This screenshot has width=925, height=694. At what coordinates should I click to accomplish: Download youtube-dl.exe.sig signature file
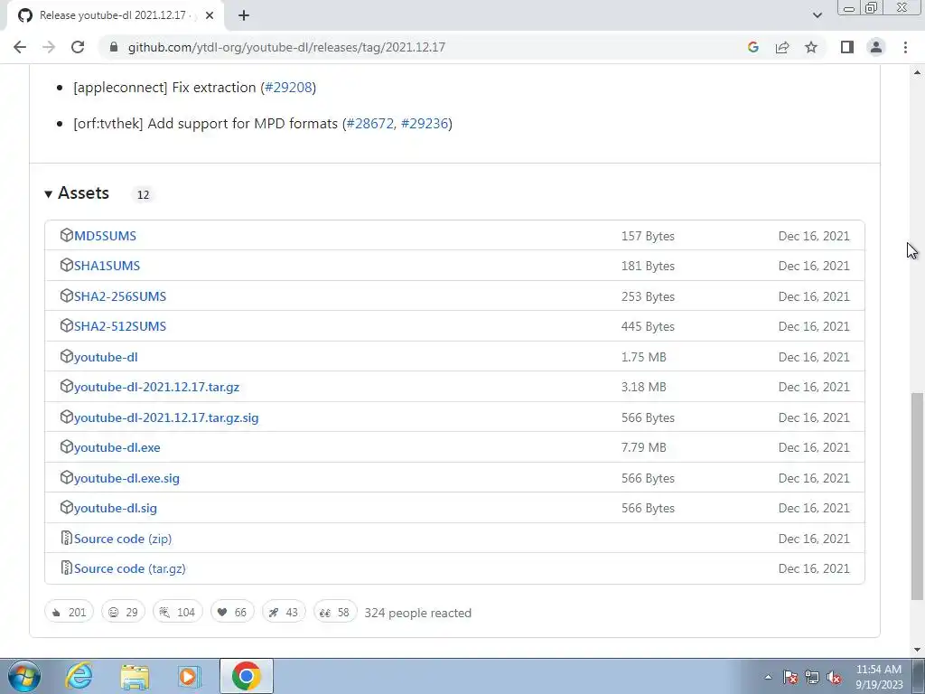(x=126, y=478)
